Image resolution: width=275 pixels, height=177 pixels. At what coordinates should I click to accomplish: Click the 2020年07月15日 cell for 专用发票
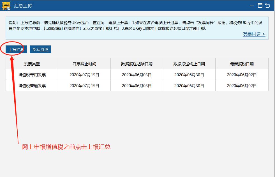(x=84, y=75)
